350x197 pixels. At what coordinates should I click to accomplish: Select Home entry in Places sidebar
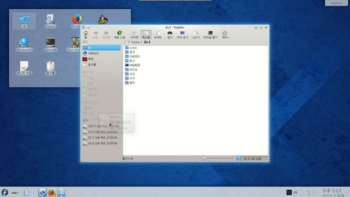pos(101,48)
